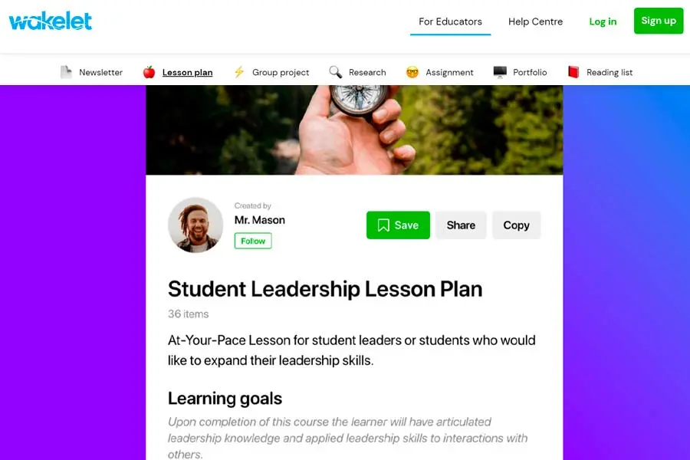This screenshot has width=690, height=460.
Task: Open the For Educators tab
Action: (450, 21)
